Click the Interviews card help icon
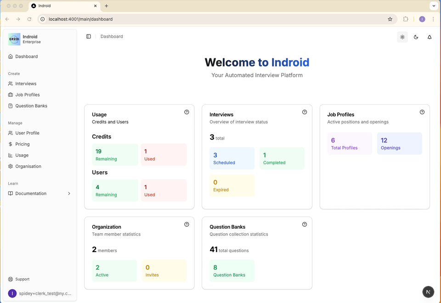Viewport: 441px width, 303px height. 305,112
